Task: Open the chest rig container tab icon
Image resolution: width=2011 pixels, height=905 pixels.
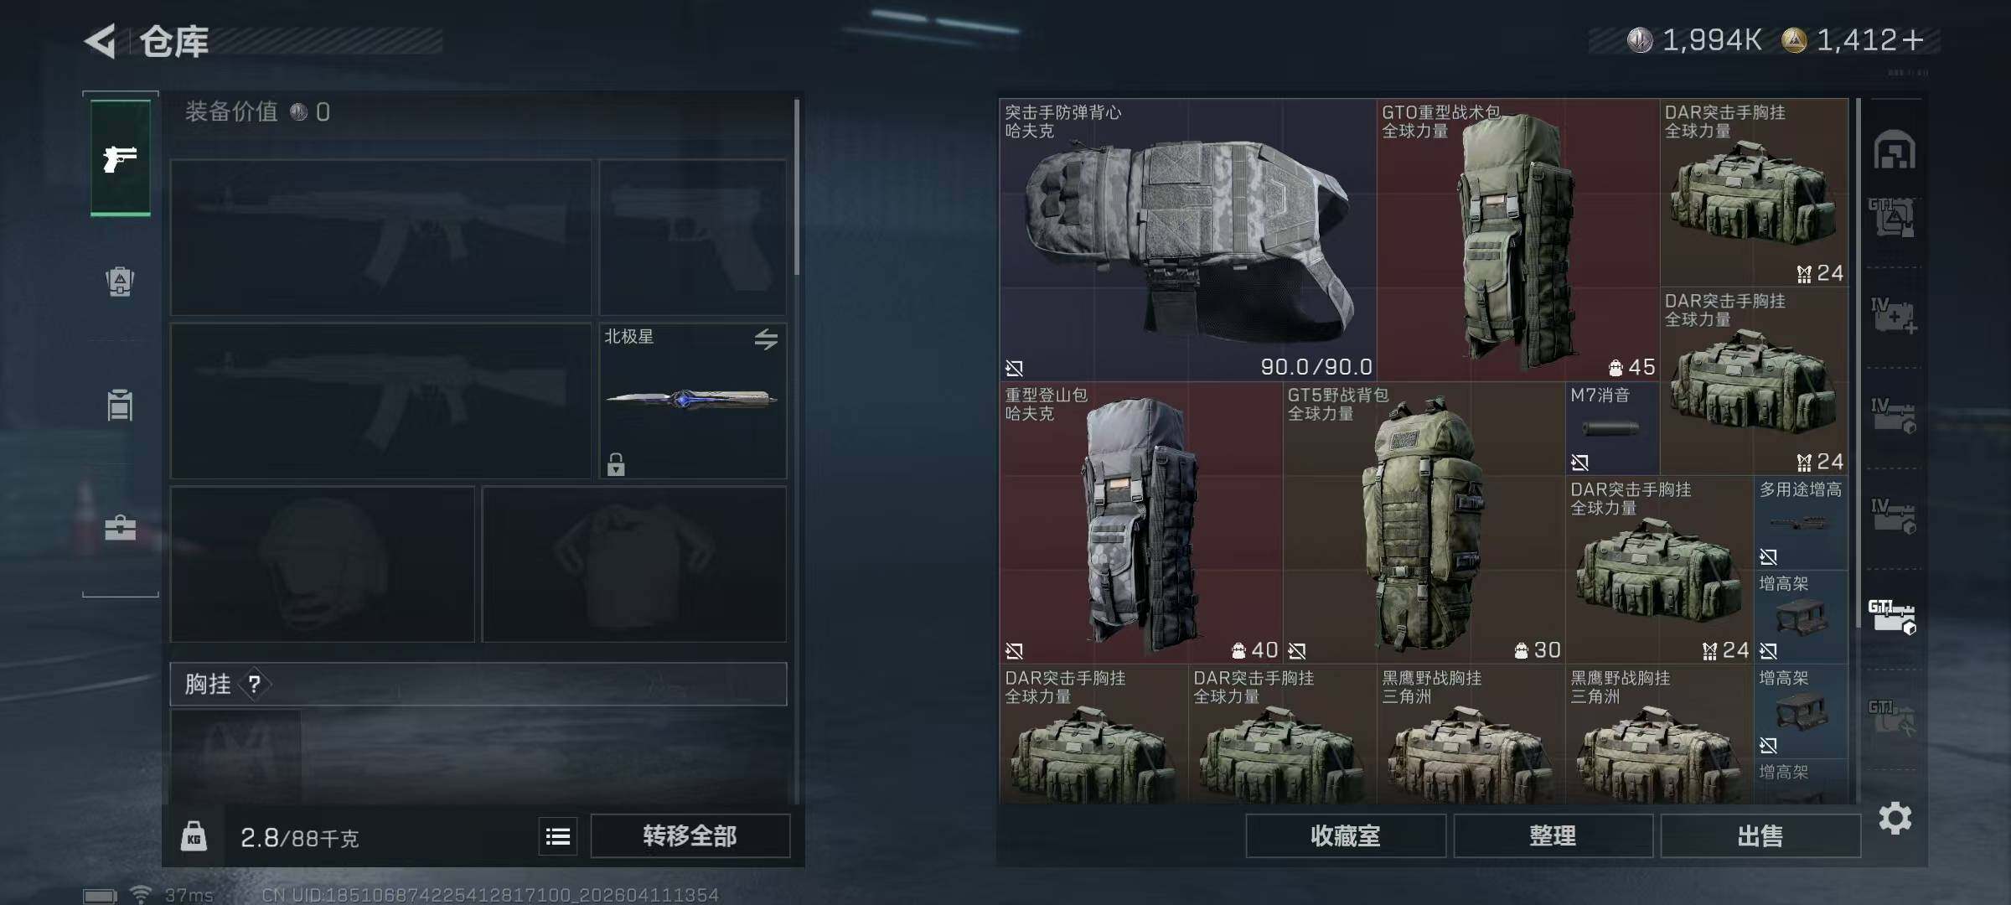Action: [x=121, y=406]
